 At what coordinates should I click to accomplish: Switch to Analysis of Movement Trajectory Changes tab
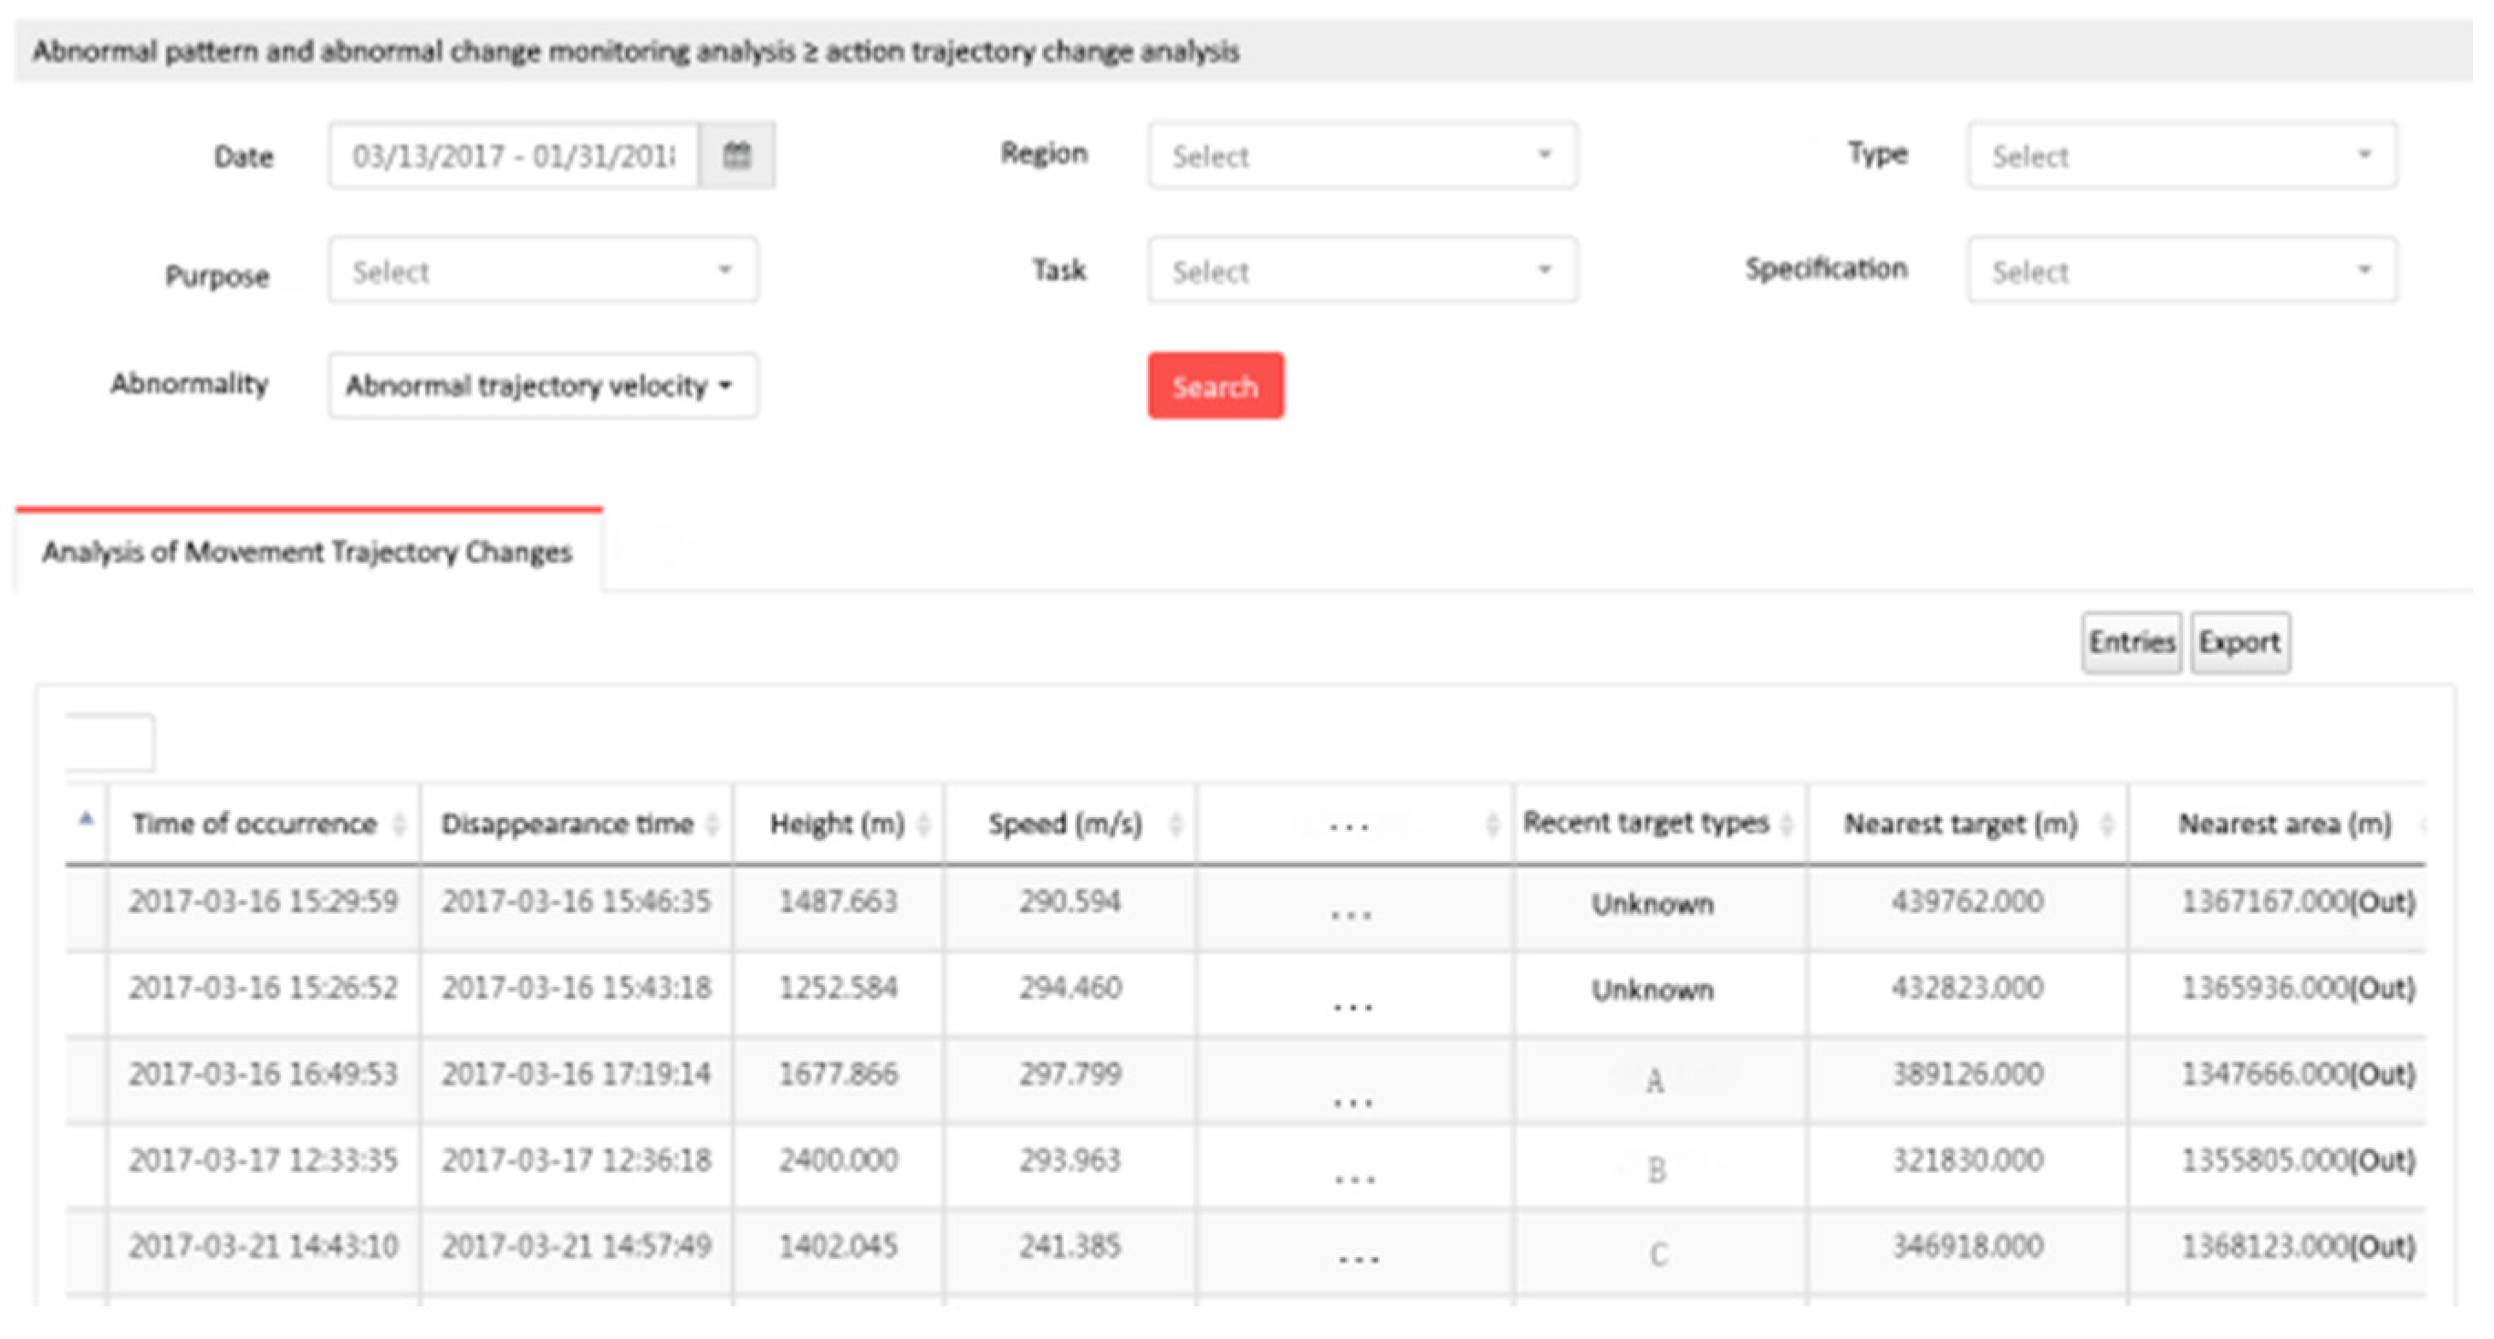[x=307, y=552]
